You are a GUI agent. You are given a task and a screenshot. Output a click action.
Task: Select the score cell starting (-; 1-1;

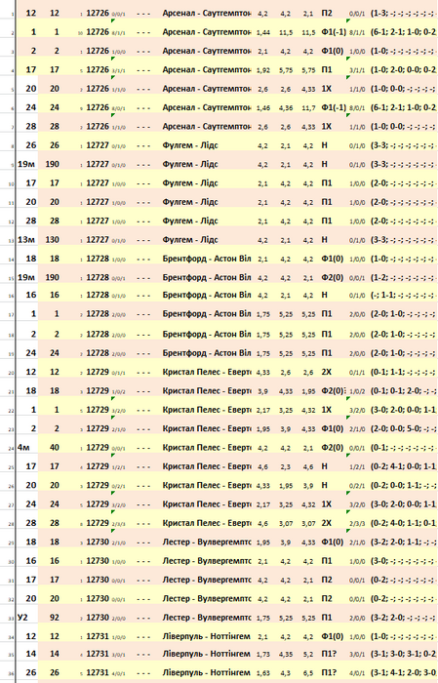coord(404,295)
